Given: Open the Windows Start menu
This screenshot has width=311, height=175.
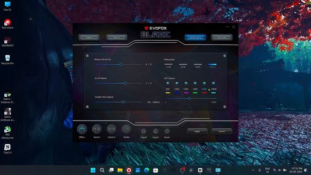Looking at the screenshot, I should (x=93, y=170).
